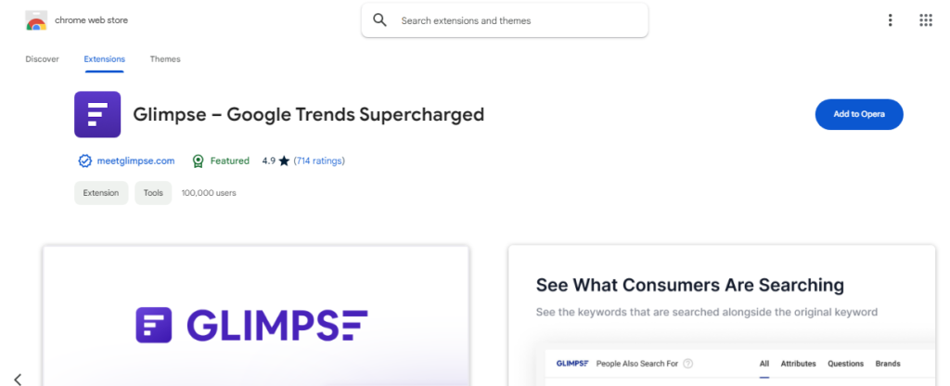Click the Add to Opera button
This screenshot has width=950, height=386.
tap(859, 114)
